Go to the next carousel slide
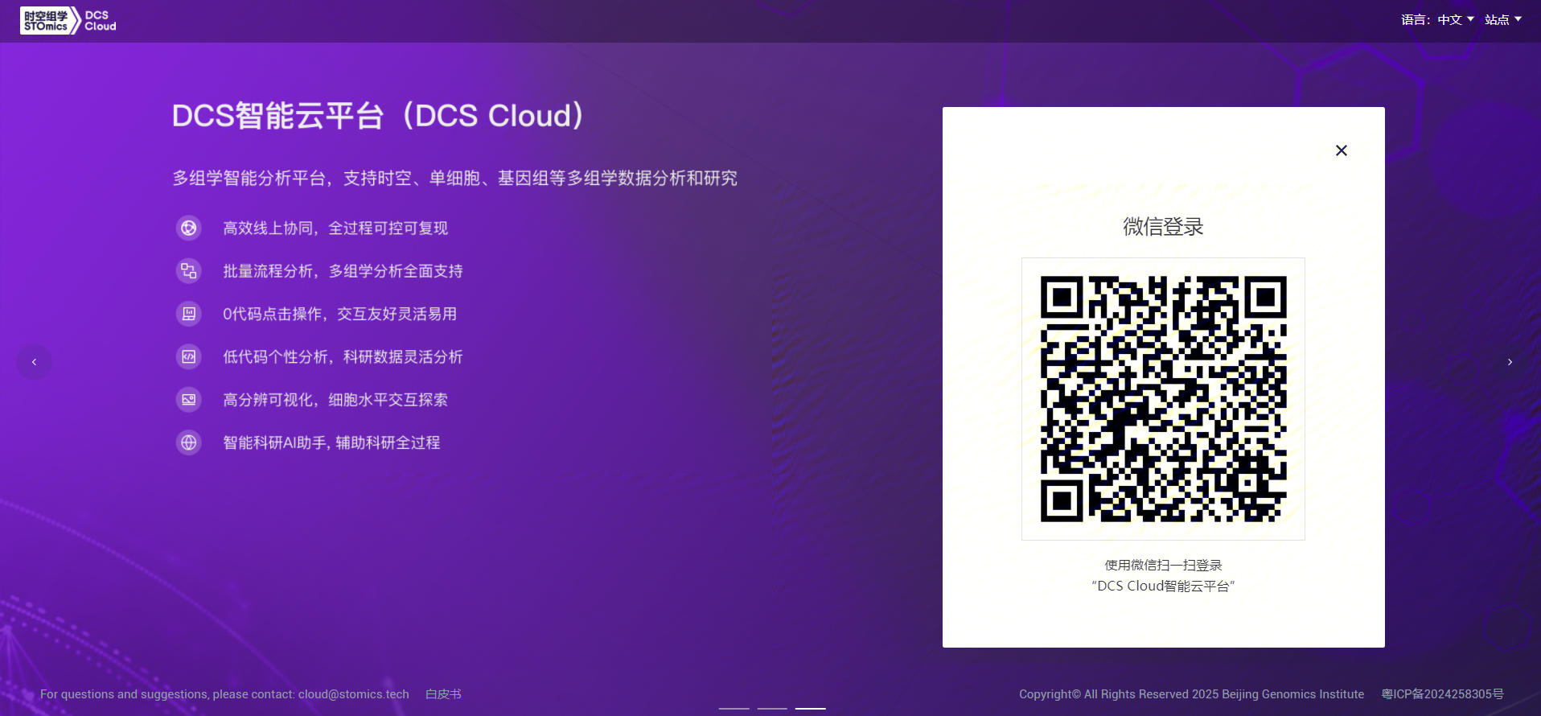This screenshot has height=716, width=1541. (1510, 362)
